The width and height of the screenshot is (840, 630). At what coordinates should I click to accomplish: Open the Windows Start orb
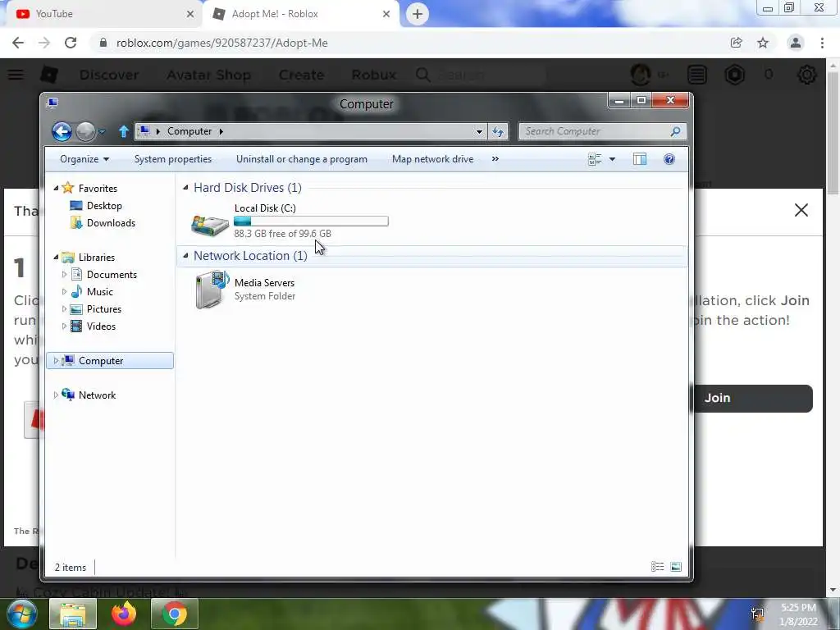pyautogui.click(x=22, y=614)
